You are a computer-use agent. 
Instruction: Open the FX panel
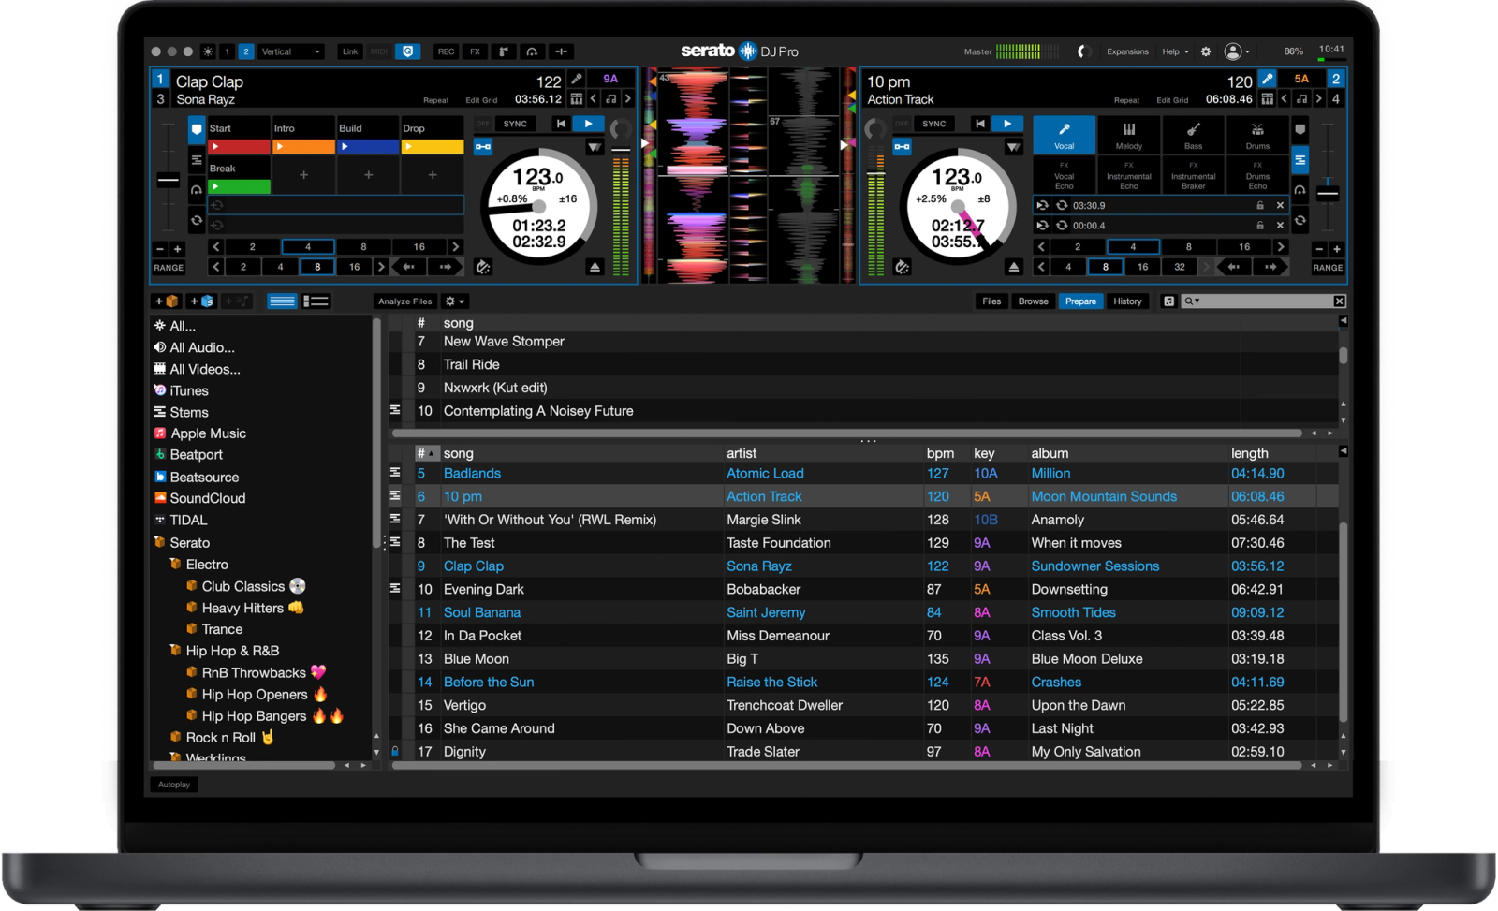(475, 51)
